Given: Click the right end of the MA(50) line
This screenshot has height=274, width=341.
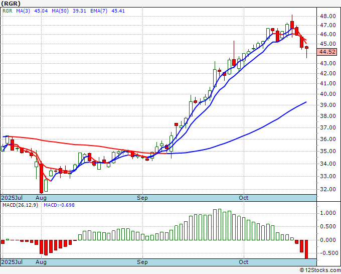Looking at the screenshot, I should pyautogui.click(x=306, y=102).
